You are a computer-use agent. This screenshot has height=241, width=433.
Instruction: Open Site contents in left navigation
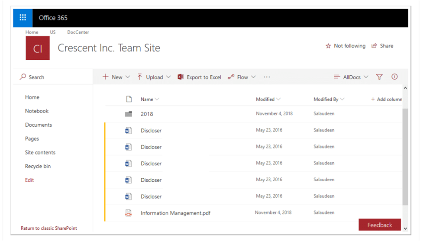pos(40,152)
